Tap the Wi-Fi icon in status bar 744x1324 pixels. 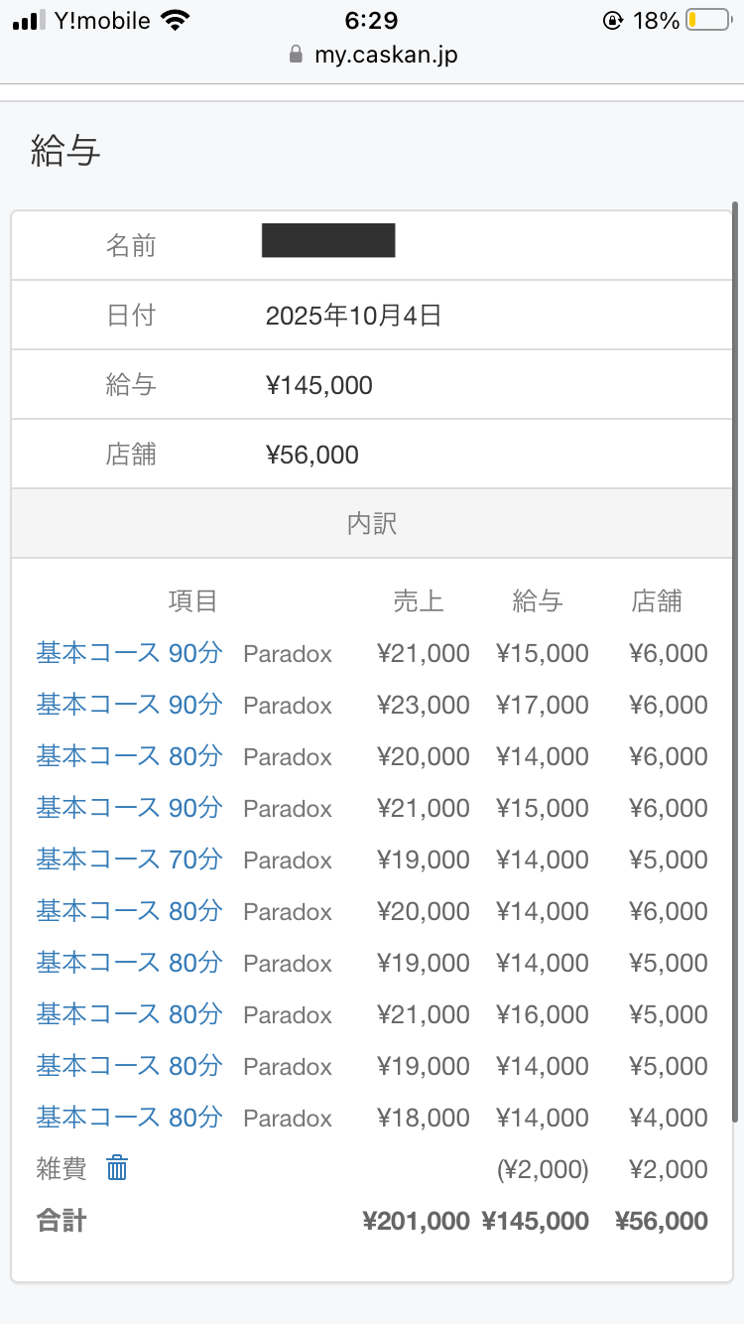click(176, 21)
